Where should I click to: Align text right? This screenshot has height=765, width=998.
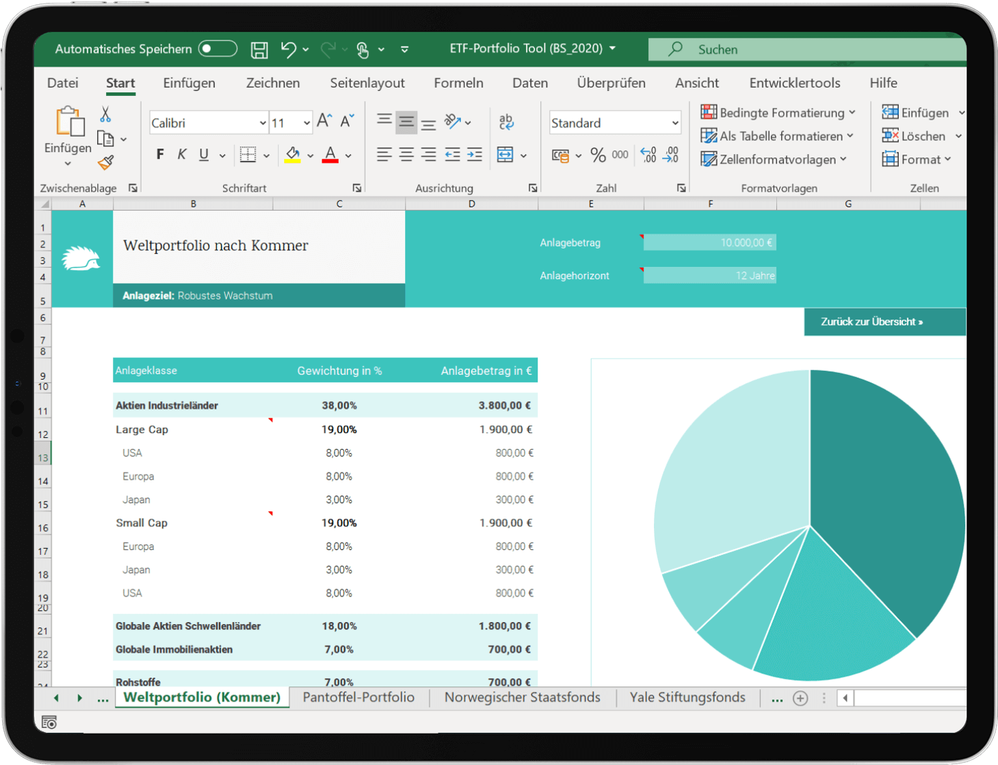coord(428,155)
